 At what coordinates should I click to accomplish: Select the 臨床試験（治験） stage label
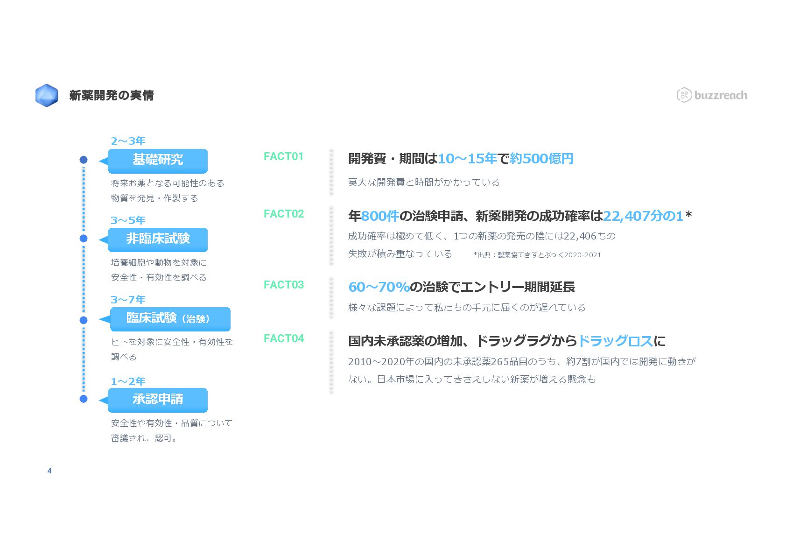pos(170,319)
